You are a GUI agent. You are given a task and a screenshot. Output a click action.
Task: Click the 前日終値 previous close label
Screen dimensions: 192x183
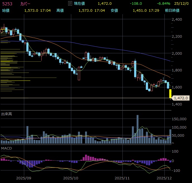[x=172, y=10]
